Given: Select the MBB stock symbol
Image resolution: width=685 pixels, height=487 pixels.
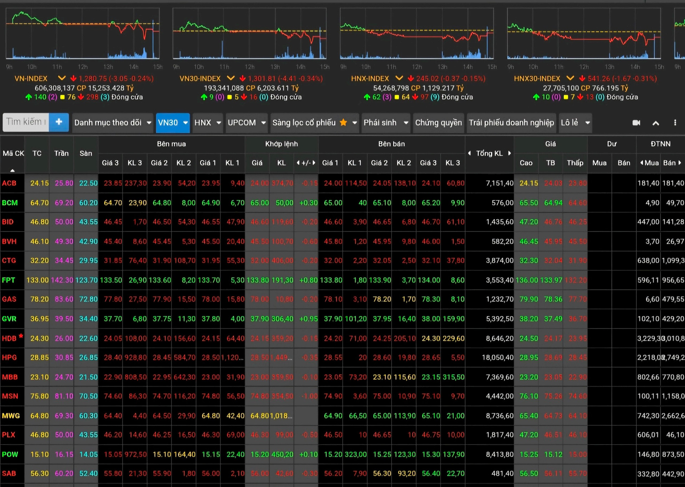Looking at the screenshot, I should [x=10, y=377].
